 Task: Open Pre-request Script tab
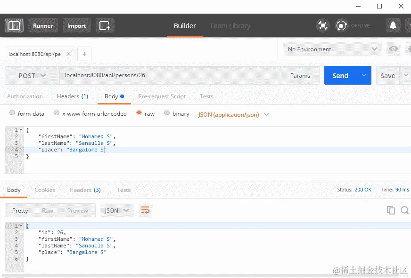[162, 96]
